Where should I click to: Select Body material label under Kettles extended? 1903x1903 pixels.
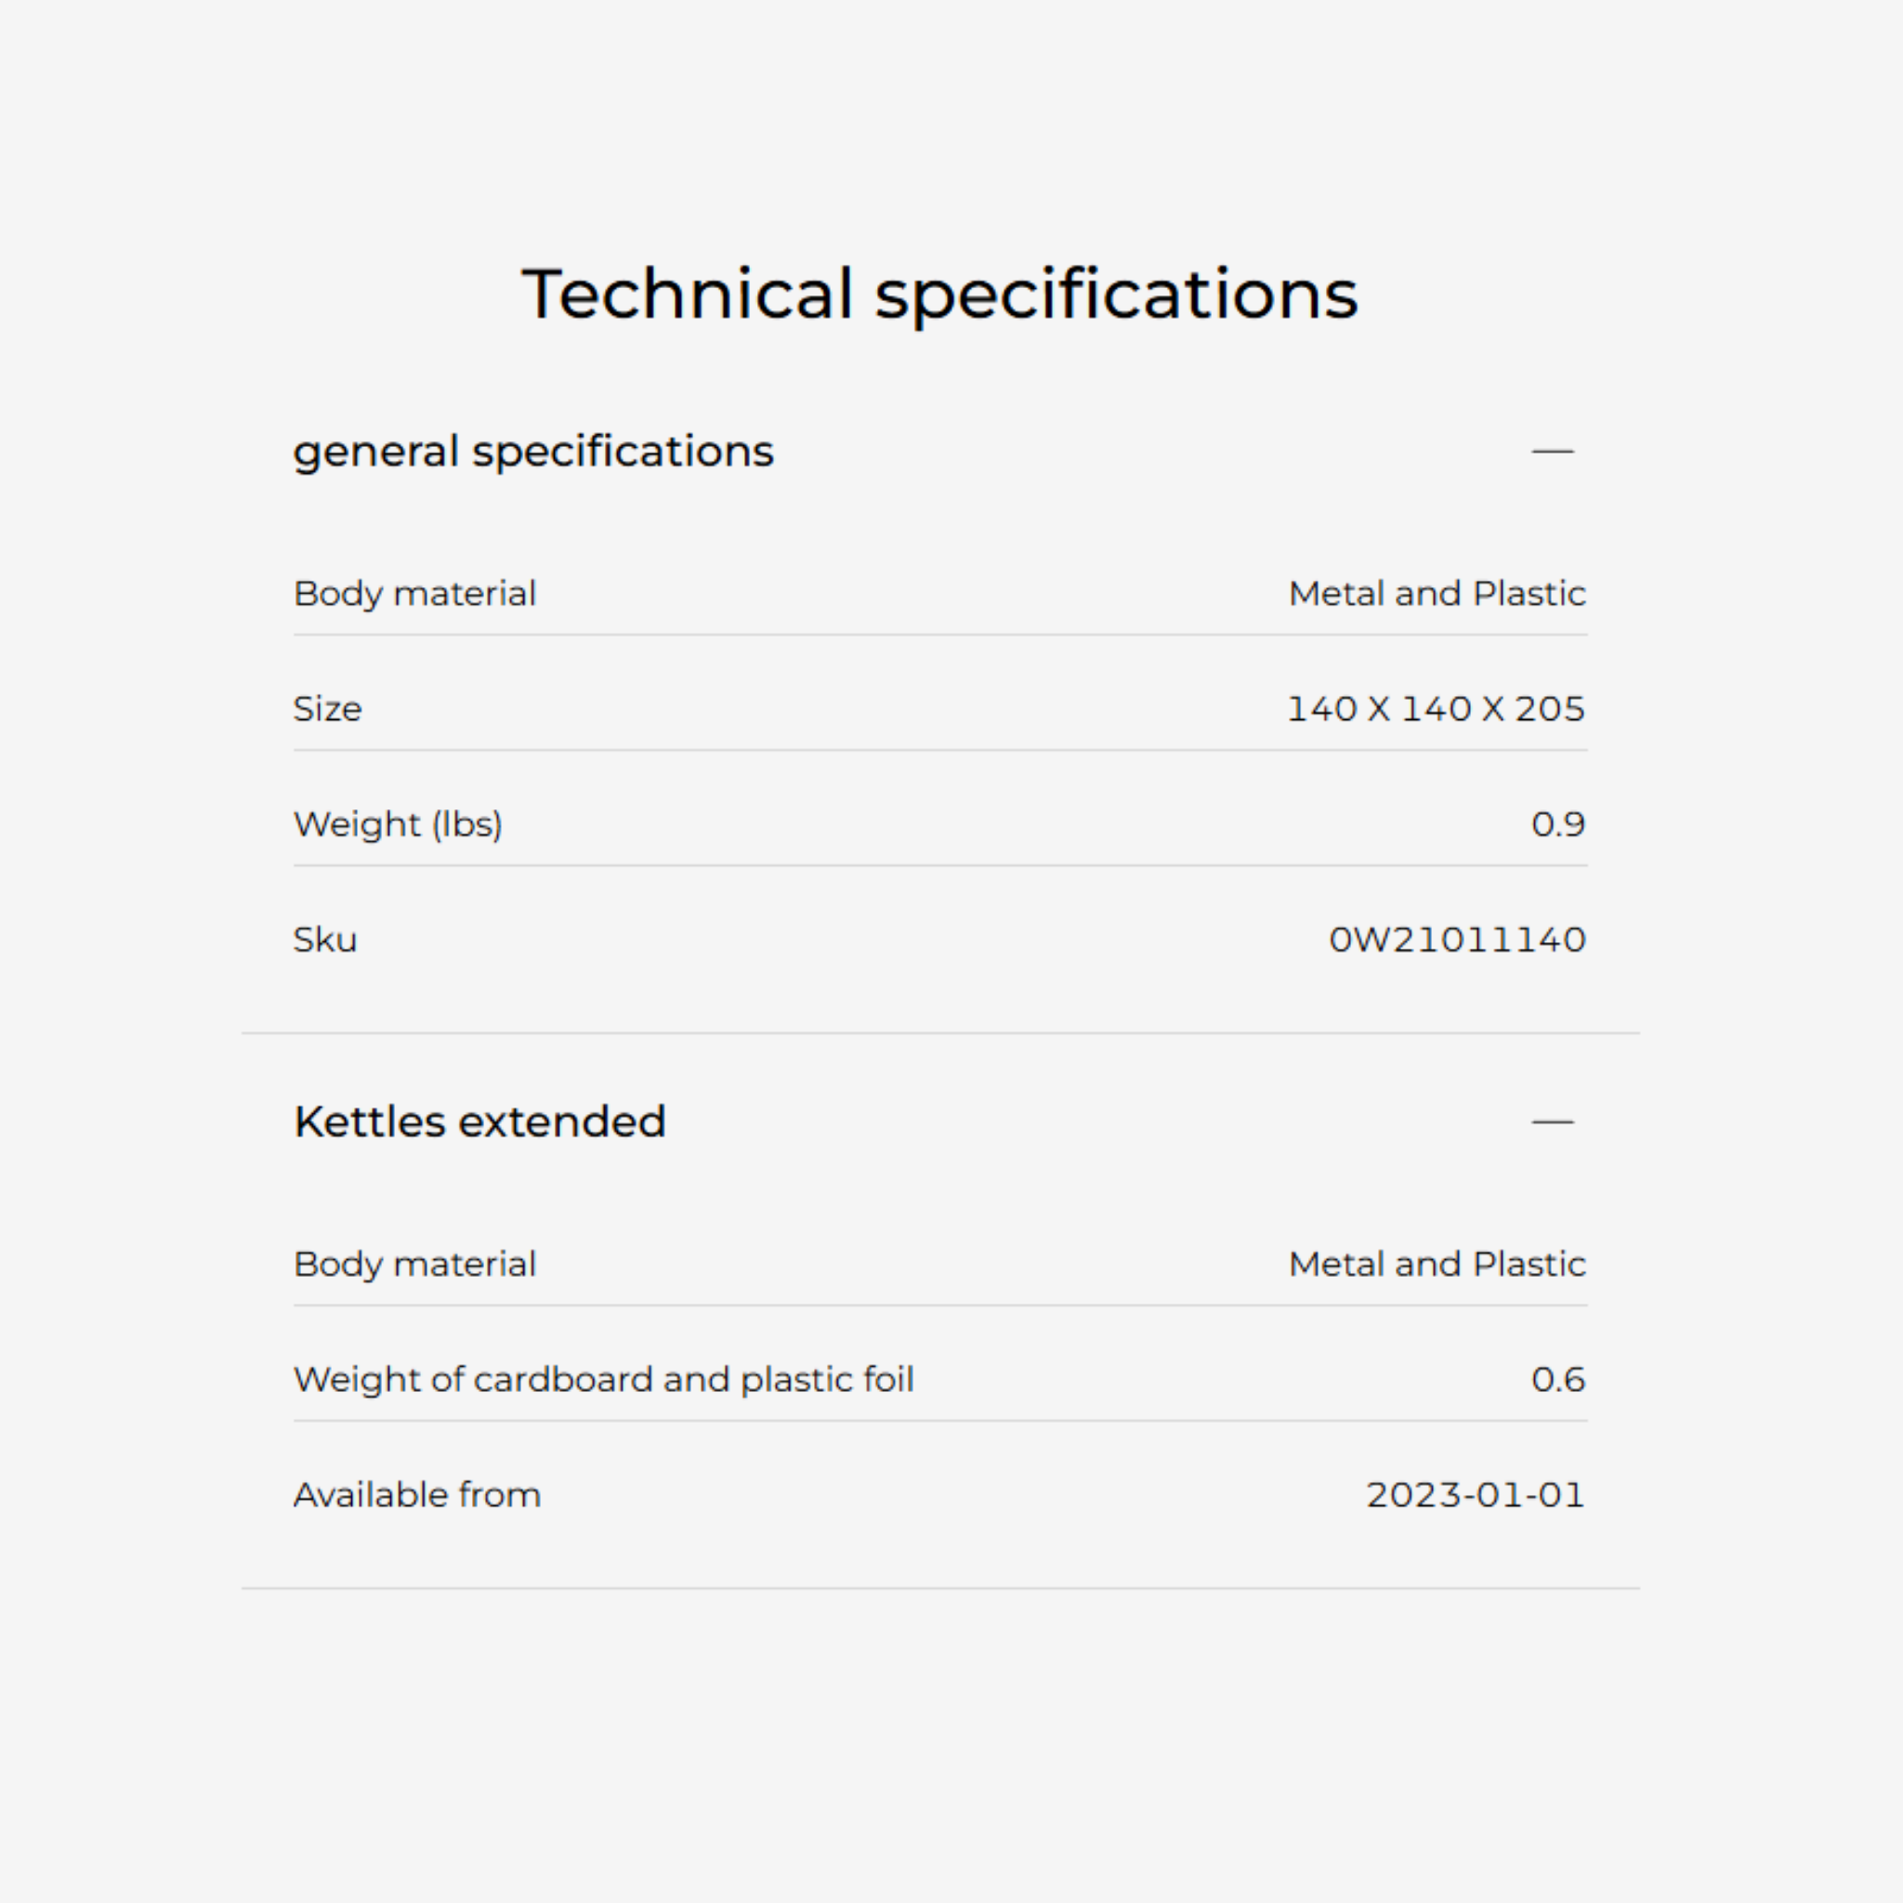click(x=414, y=1265)
